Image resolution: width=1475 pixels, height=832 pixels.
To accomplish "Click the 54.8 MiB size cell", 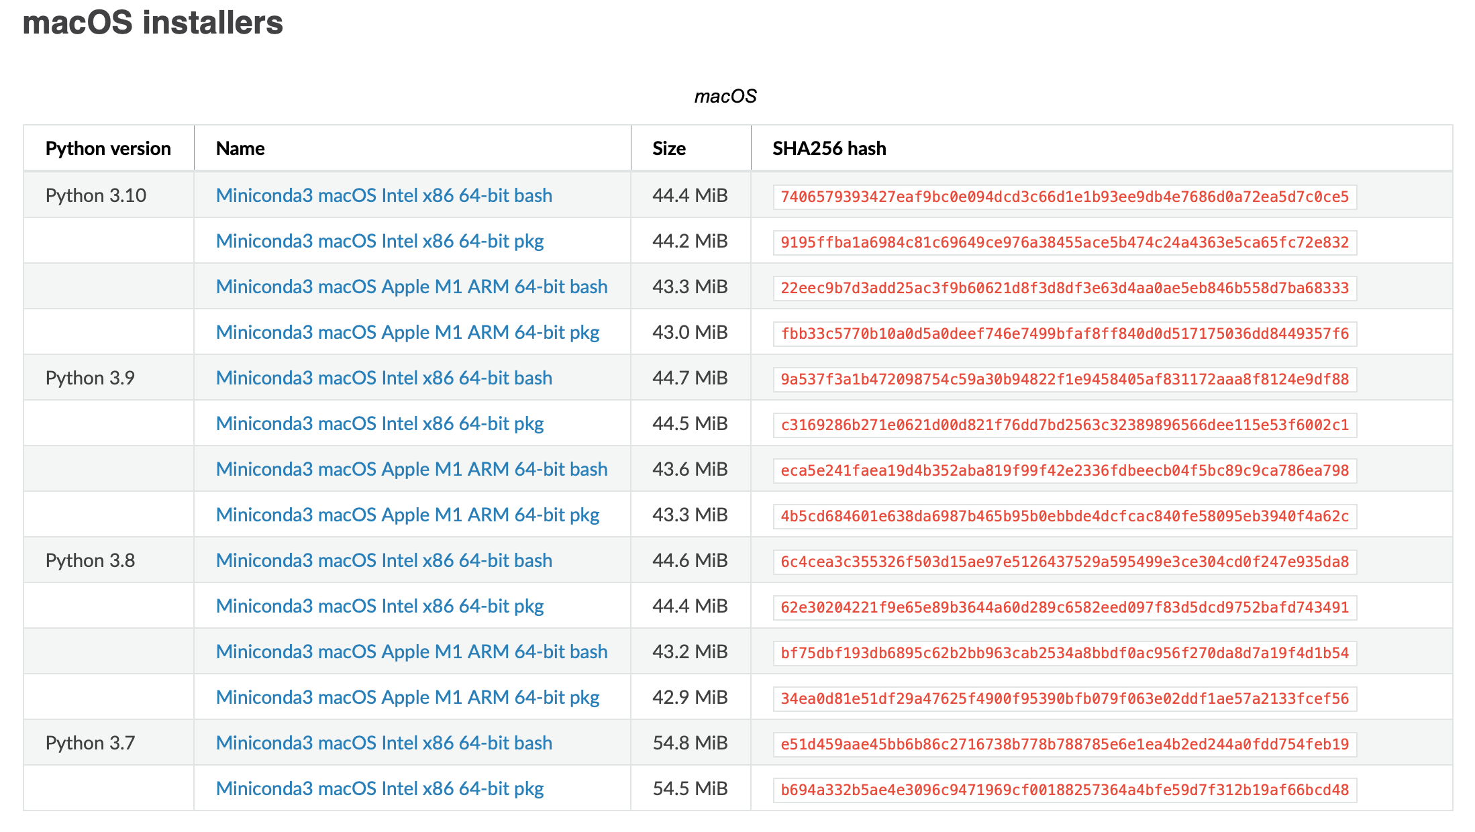I will click(x=690, y=743).
